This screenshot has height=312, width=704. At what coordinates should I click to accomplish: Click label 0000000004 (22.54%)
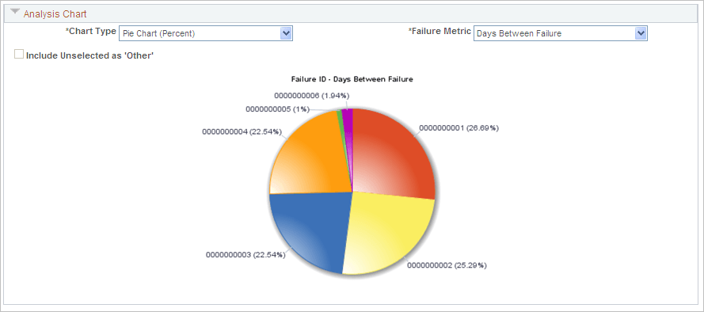coord(242,131)
